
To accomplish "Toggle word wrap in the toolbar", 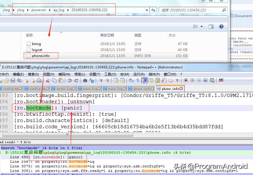I will coord(131,80).
